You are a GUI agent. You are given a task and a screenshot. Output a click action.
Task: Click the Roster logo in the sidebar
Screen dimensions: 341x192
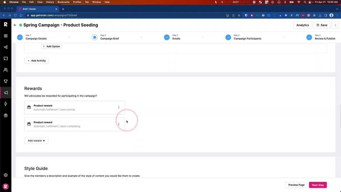point(6,24)
